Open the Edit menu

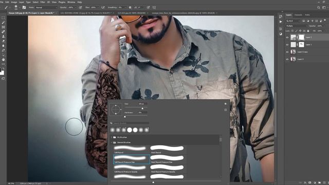[x=7, y=2]
